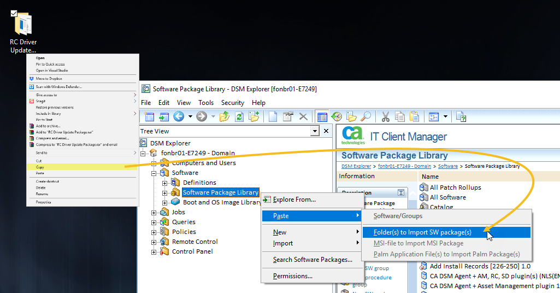Click the magnifying glass Search icon
Image resolution: width=560 pixels, height=293 pixels.
coord(366,116)
